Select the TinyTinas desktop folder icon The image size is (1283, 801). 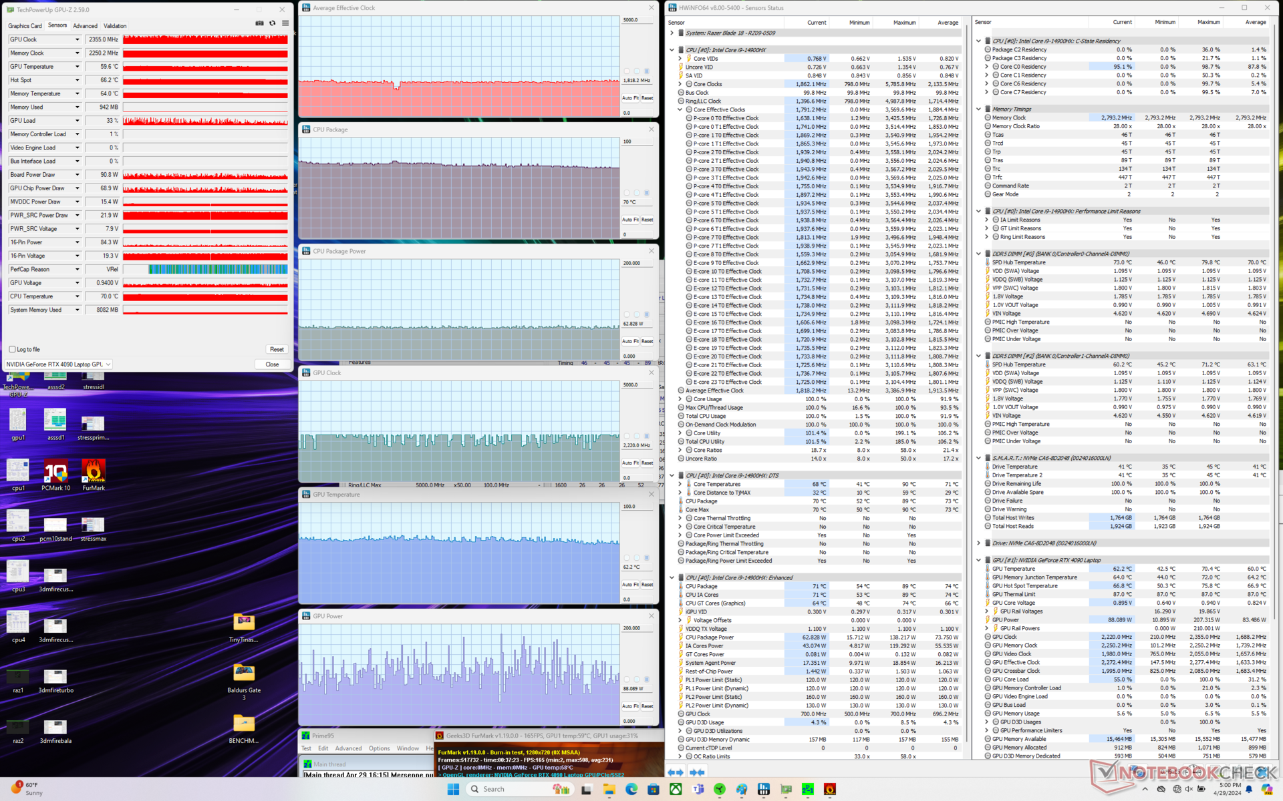[244, 627]
